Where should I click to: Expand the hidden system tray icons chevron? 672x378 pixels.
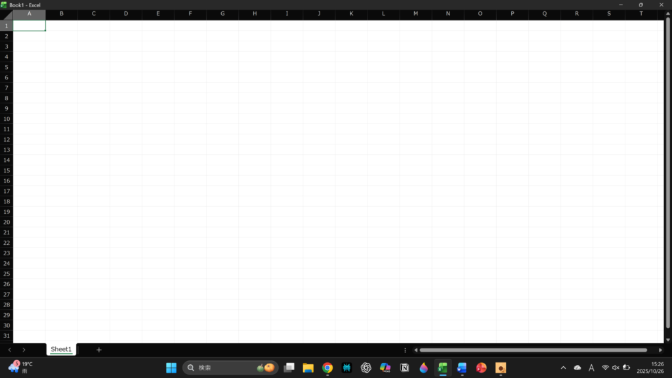563,368
